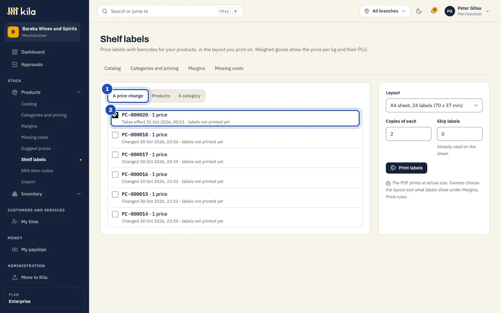Tick the PC-000017 checkbox
The image size is (501, 313).
(x=115, y=155)
